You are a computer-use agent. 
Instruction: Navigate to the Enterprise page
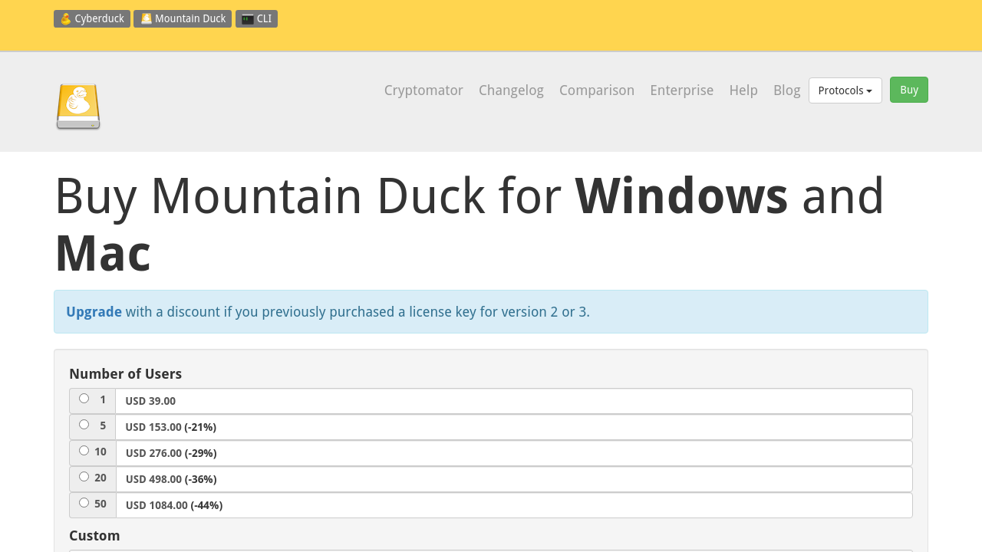[x=681, y=90]
